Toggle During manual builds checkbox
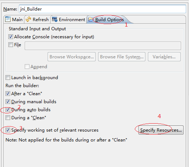 point(8,101)
